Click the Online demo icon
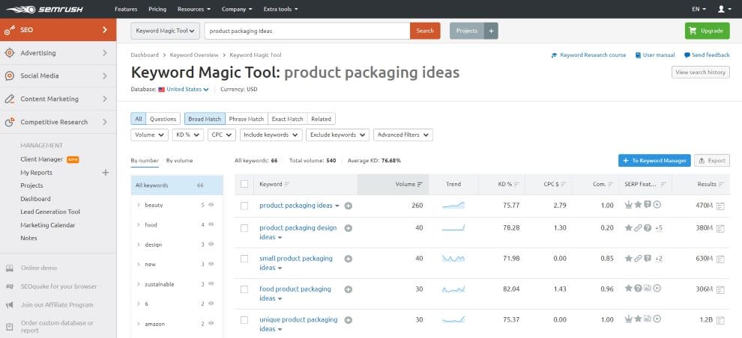The height and width of the screenshot is (338, 742). (10, 268)
